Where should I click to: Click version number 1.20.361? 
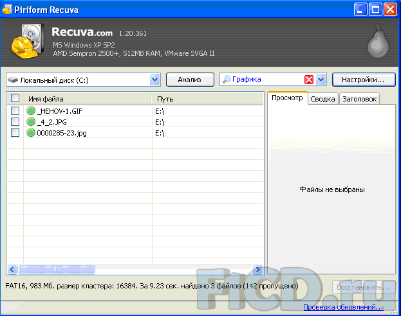pyautogui.click(x=133, y=33)
